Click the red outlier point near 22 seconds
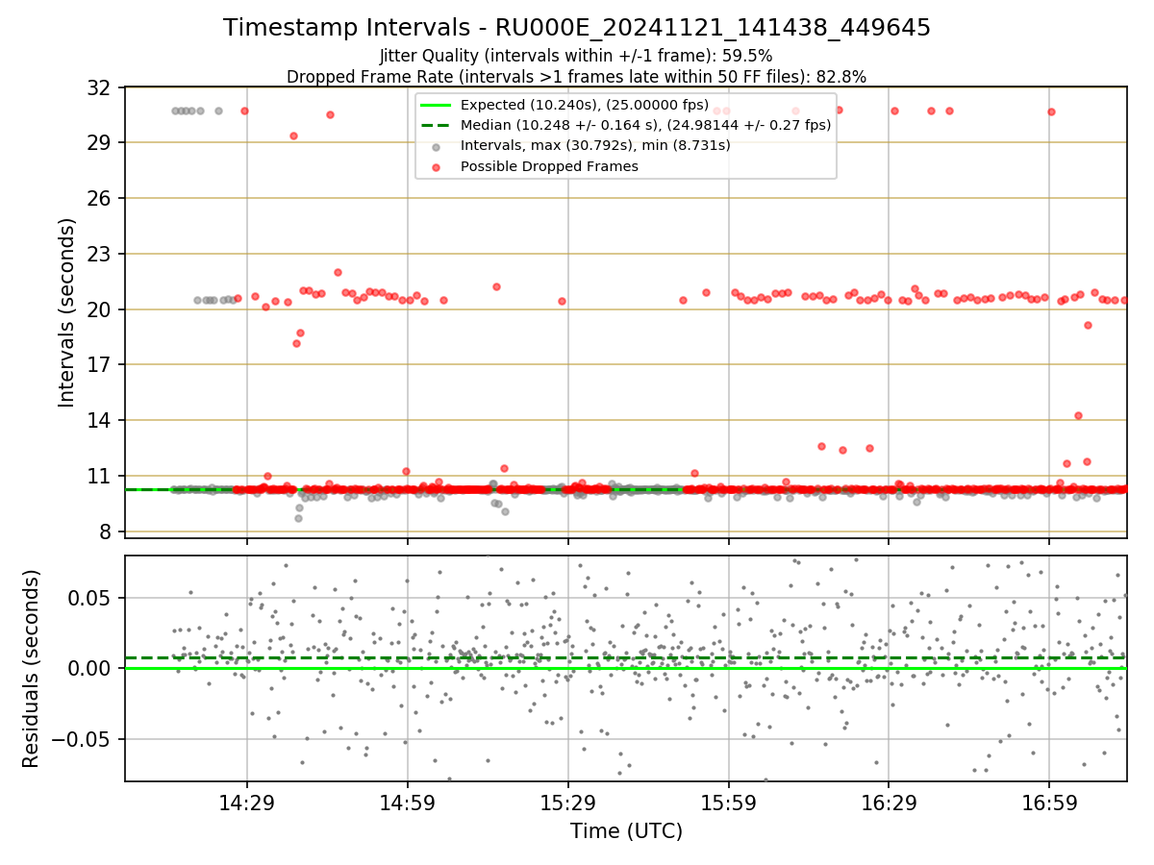The height and width of the screenshot is (865, 1154). click(338, 272)
